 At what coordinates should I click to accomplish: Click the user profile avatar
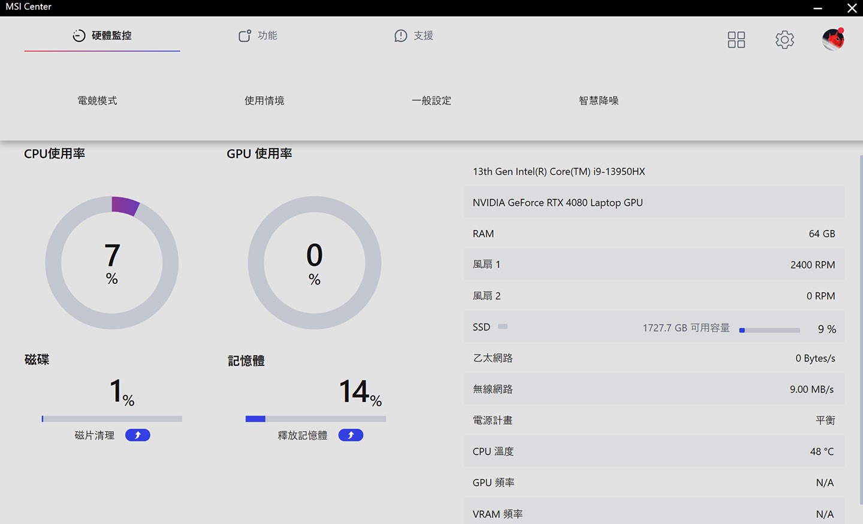(x=833, y=40)
